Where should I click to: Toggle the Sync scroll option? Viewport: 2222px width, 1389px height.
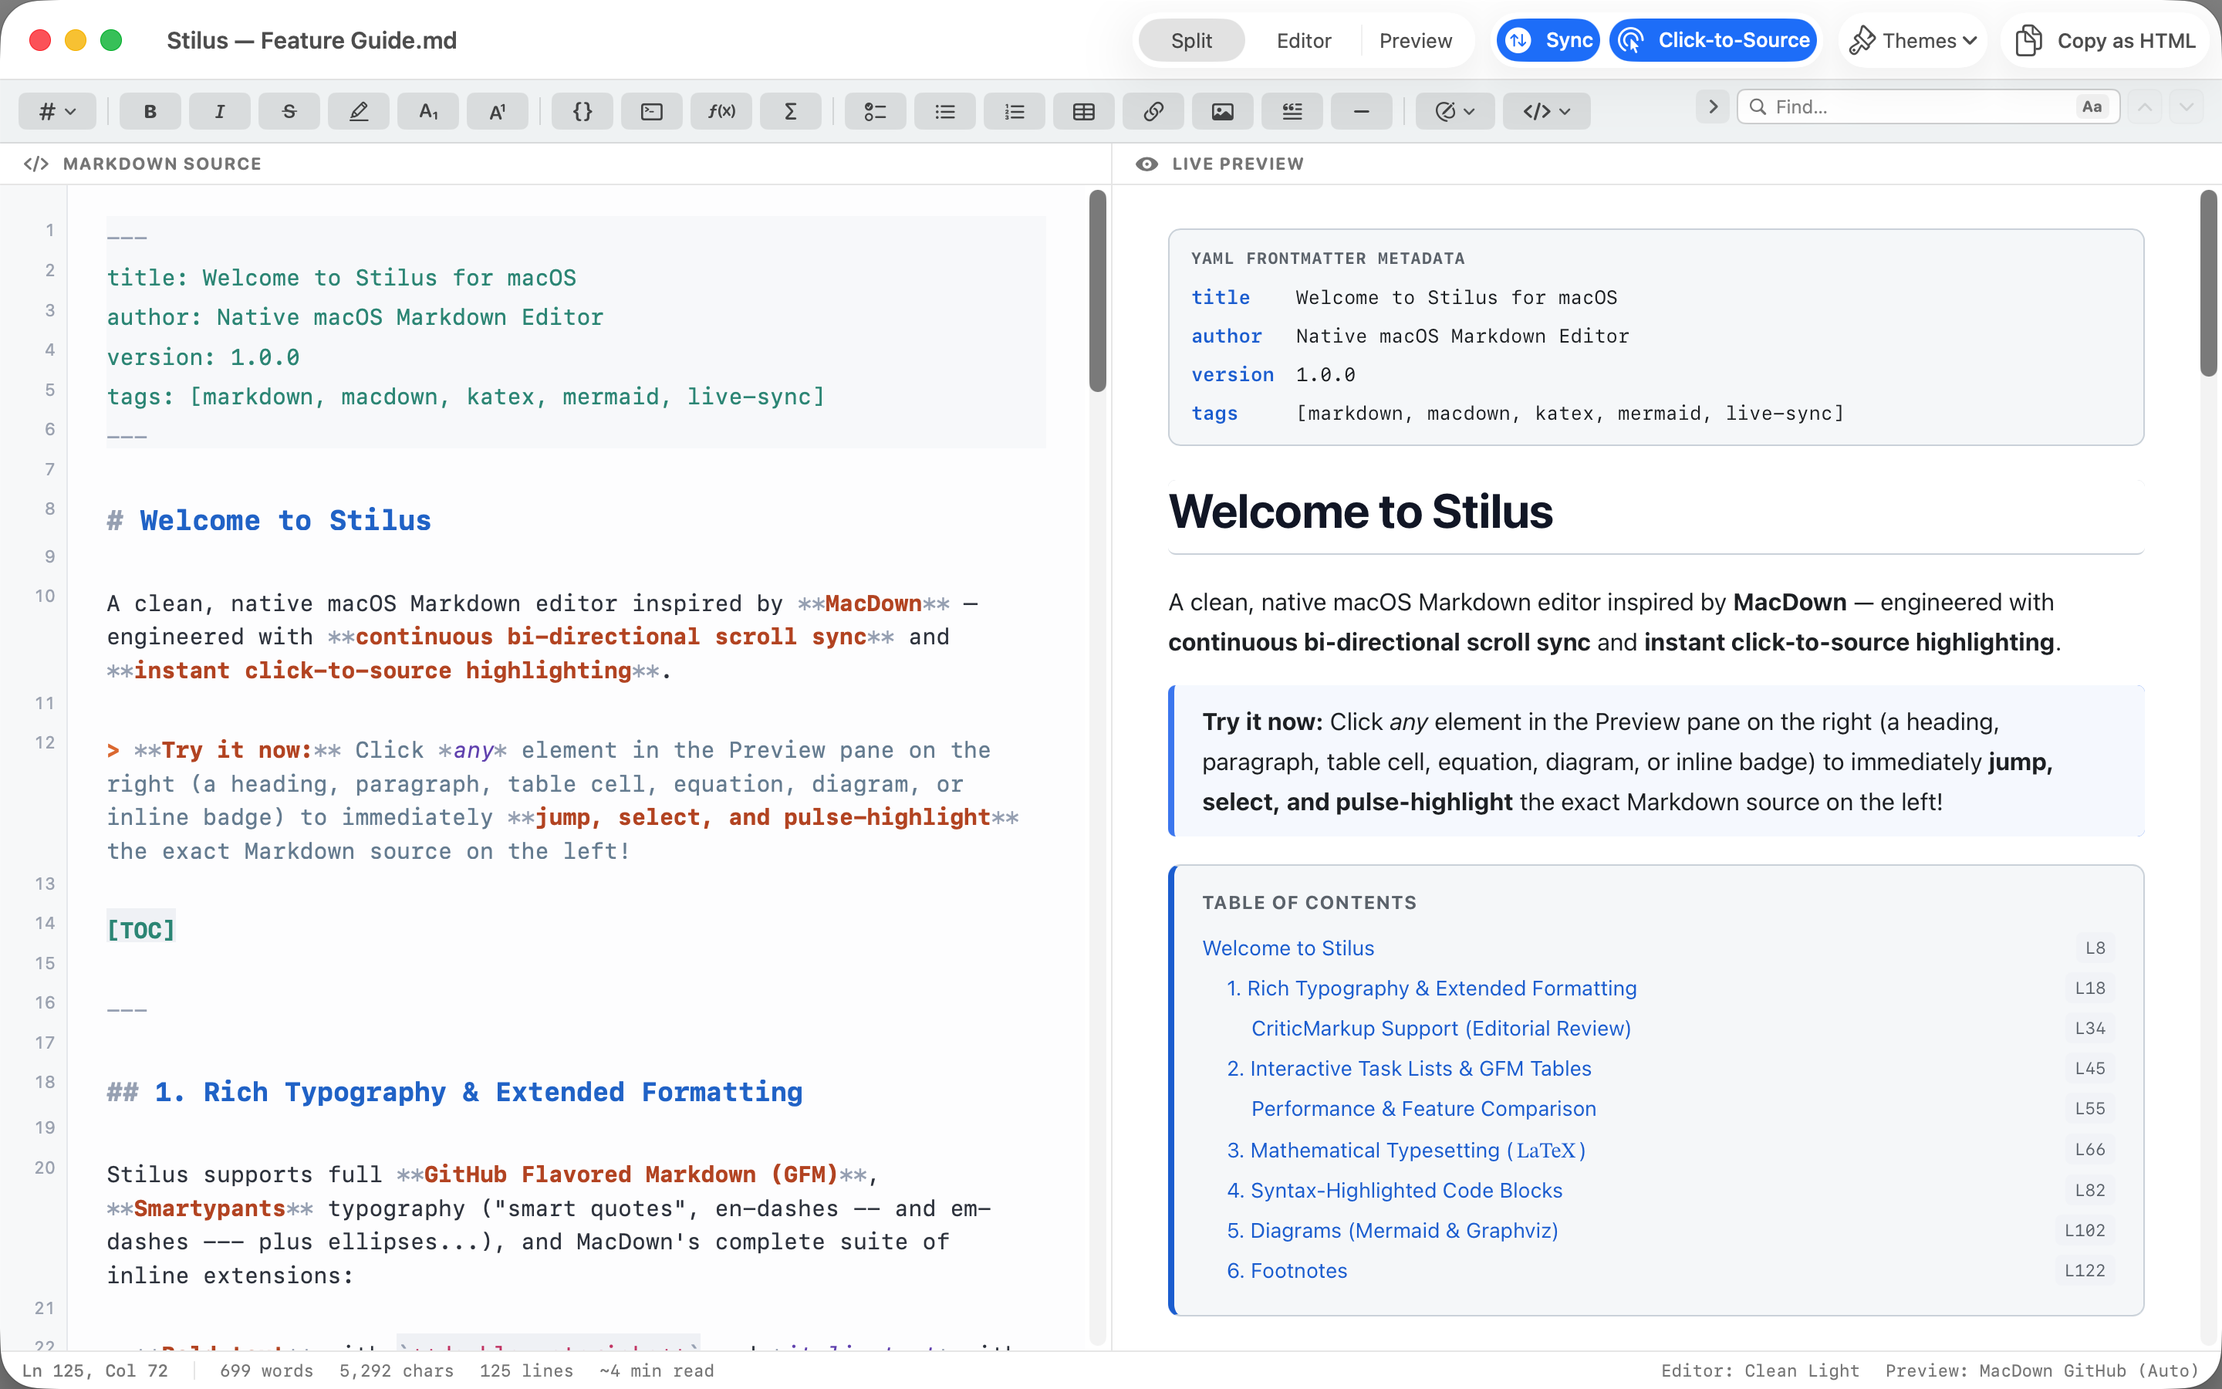(1548, 40)
